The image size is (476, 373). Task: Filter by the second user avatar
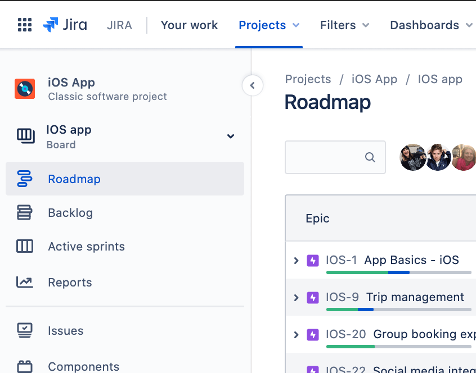(x=438, y=157)
